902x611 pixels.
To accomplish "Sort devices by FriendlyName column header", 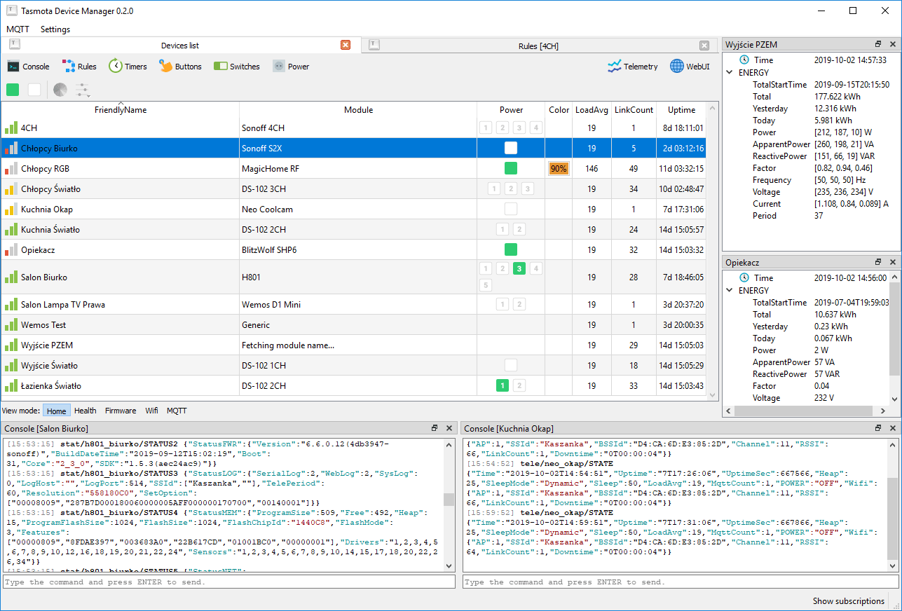I will 121,110.
